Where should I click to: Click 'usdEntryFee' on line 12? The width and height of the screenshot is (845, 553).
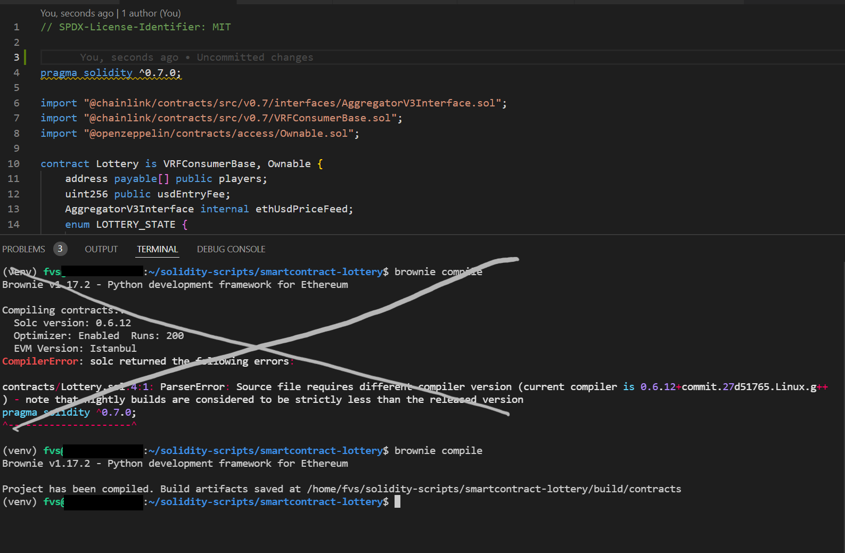tap(191, 194)
